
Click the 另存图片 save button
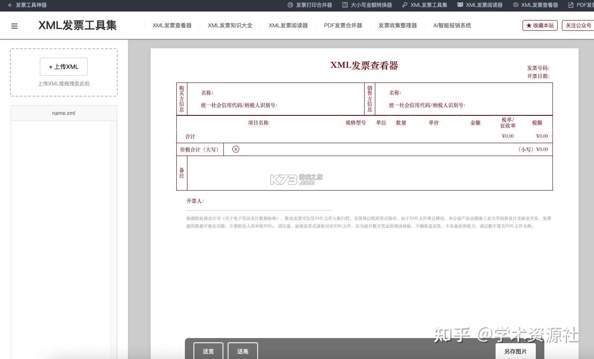point(516,351)
